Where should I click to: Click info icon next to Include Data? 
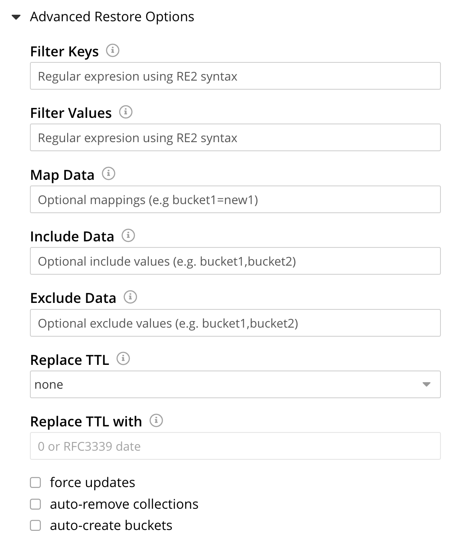(128, 235)
